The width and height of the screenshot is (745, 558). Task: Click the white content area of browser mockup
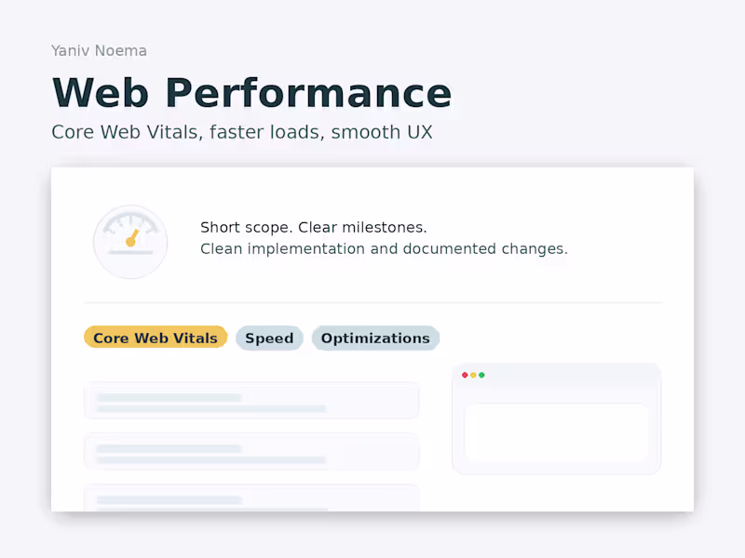[557, 432]
